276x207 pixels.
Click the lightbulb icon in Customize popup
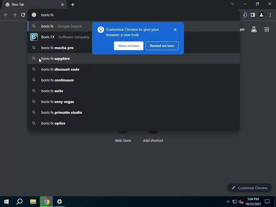click(101, 30)
